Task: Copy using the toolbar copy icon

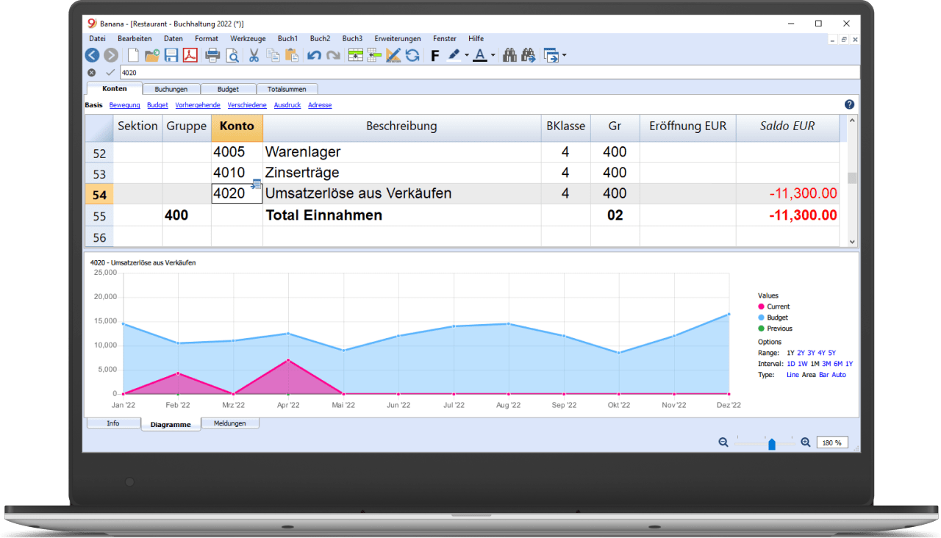Action: coord(273,55)
